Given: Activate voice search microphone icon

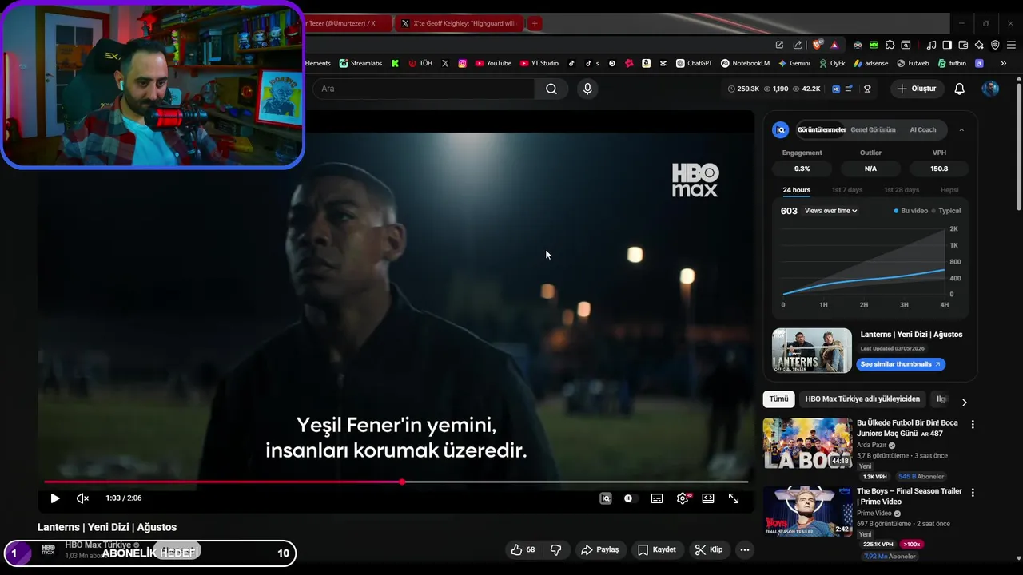Looking at the screenshot, I should [587, 89].
